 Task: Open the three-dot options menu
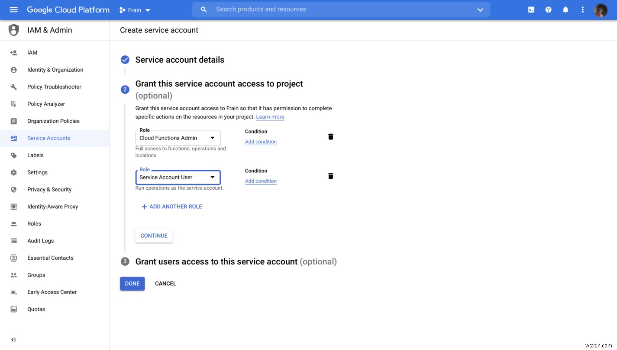click(582, 10)
